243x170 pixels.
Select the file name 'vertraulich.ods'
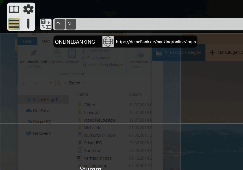98,158
